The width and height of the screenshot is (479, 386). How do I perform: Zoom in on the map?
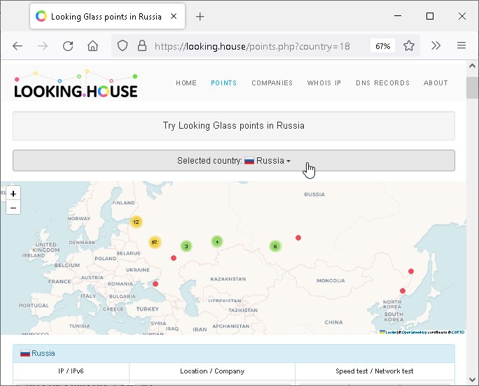pyautogui.click(x=13, y=193)
